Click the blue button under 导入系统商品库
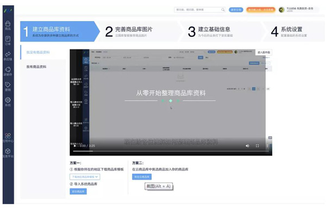The width and height of the screenshot is (326, 208). [78, 191]
